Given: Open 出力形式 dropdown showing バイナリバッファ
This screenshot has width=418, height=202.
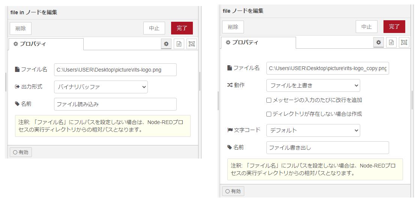Looking at the screenshot, I should [101, 87].
